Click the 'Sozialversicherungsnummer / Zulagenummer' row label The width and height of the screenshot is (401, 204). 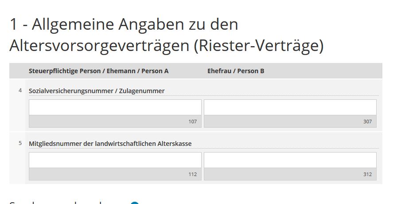click(97, 91)
